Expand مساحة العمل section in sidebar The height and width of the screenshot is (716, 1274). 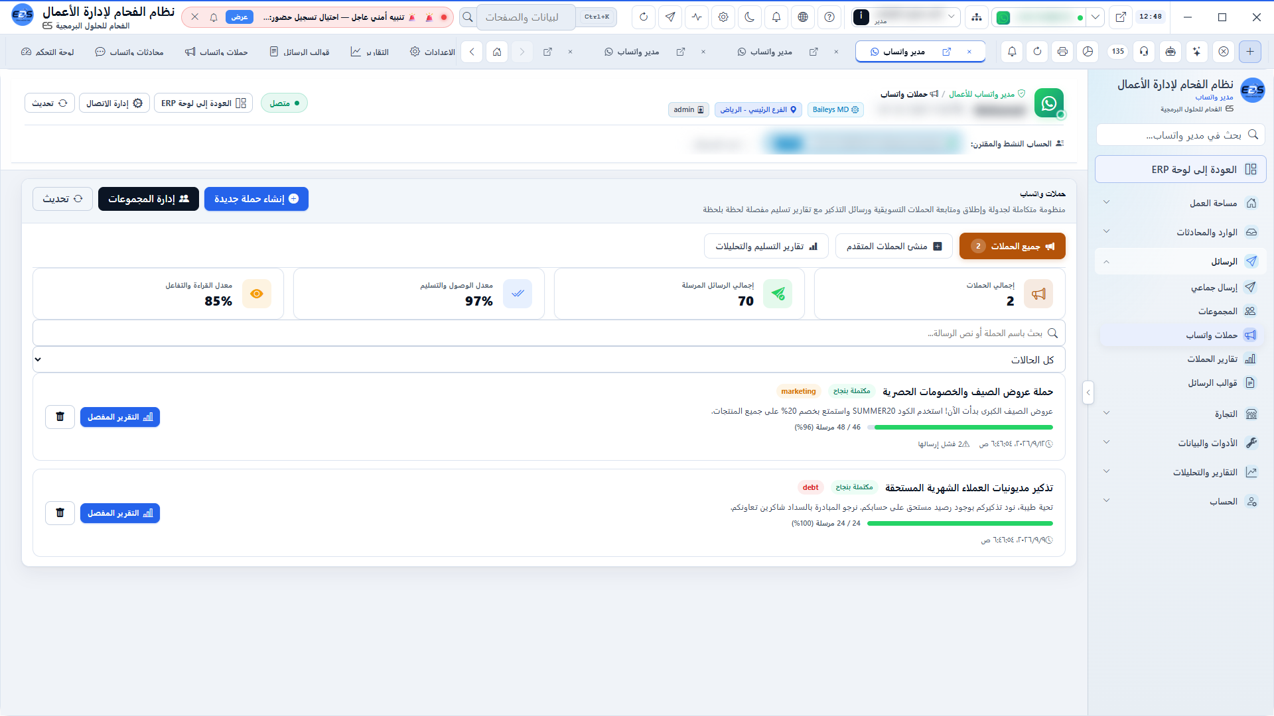click(1180, 203)
